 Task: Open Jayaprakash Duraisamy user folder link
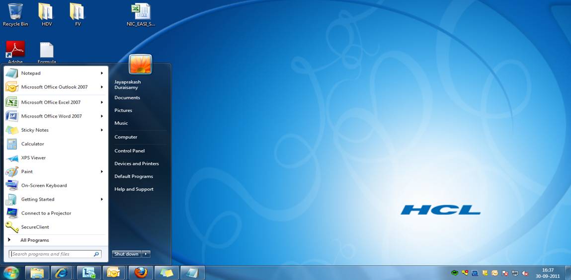(x=127, y=85)
